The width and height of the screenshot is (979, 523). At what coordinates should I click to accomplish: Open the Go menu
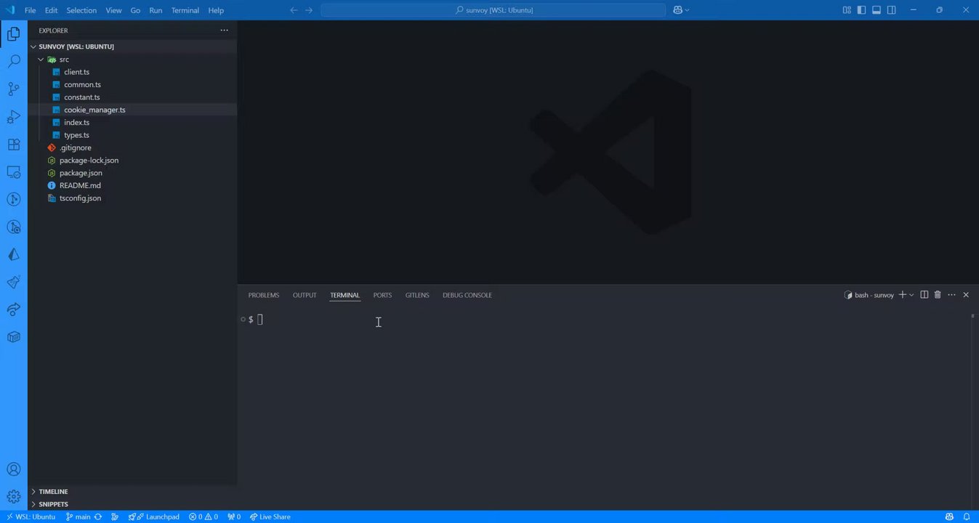(135, 10)
